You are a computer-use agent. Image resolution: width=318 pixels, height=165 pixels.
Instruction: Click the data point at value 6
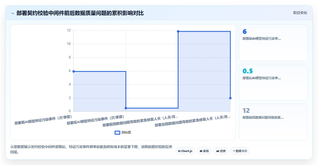pyautogui.click(x=74, y=71)
